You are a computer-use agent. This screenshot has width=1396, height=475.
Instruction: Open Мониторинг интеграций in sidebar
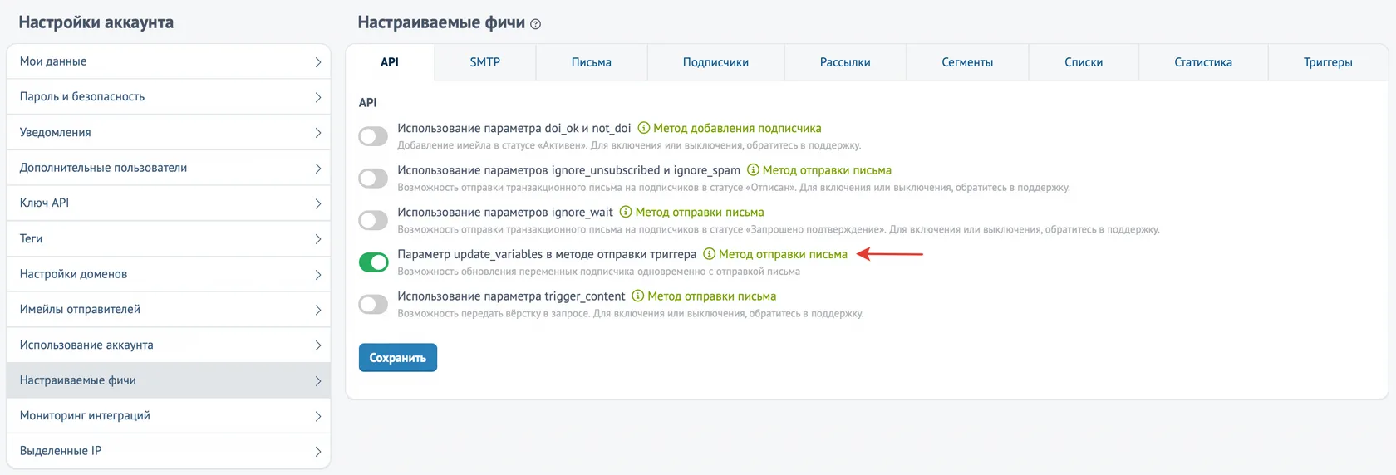[169, 415]
